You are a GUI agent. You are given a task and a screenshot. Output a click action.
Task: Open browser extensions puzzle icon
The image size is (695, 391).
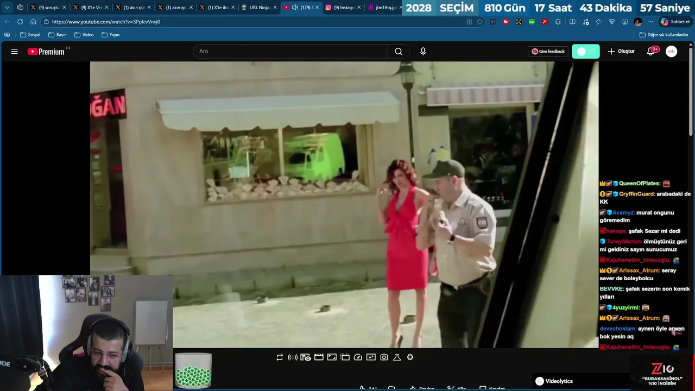click(558, 22)
